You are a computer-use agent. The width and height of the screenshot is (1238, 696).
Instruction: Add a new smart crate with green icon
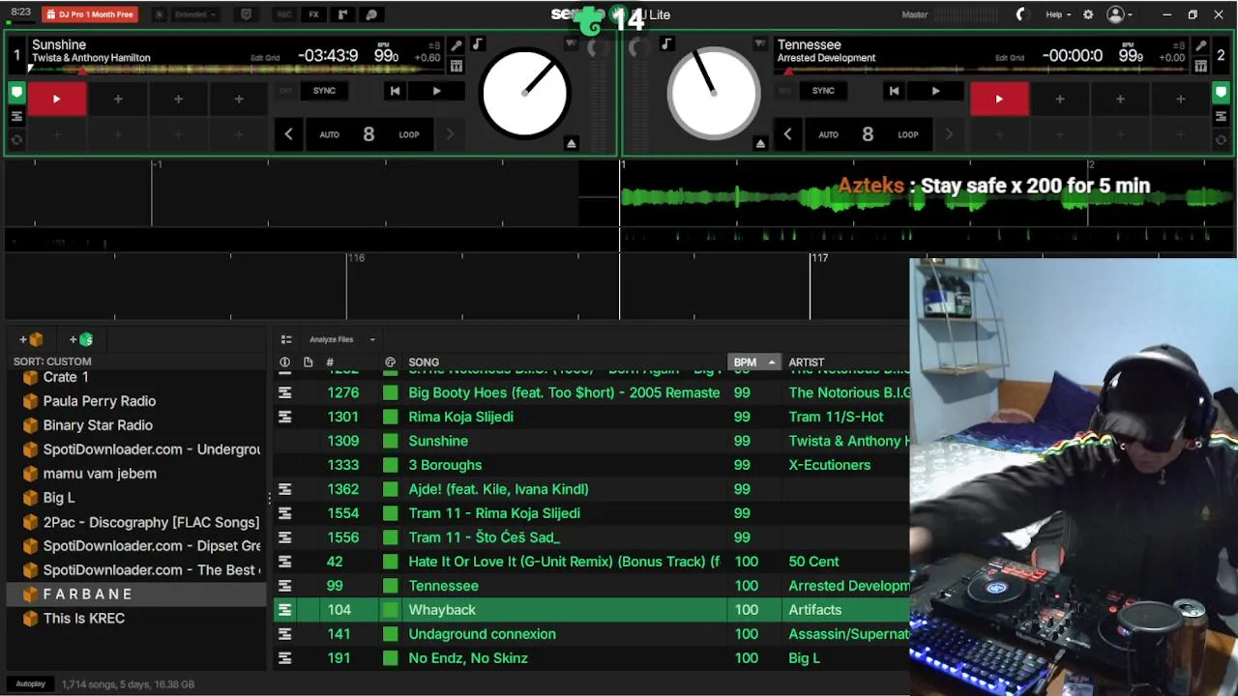coord(81,339)
